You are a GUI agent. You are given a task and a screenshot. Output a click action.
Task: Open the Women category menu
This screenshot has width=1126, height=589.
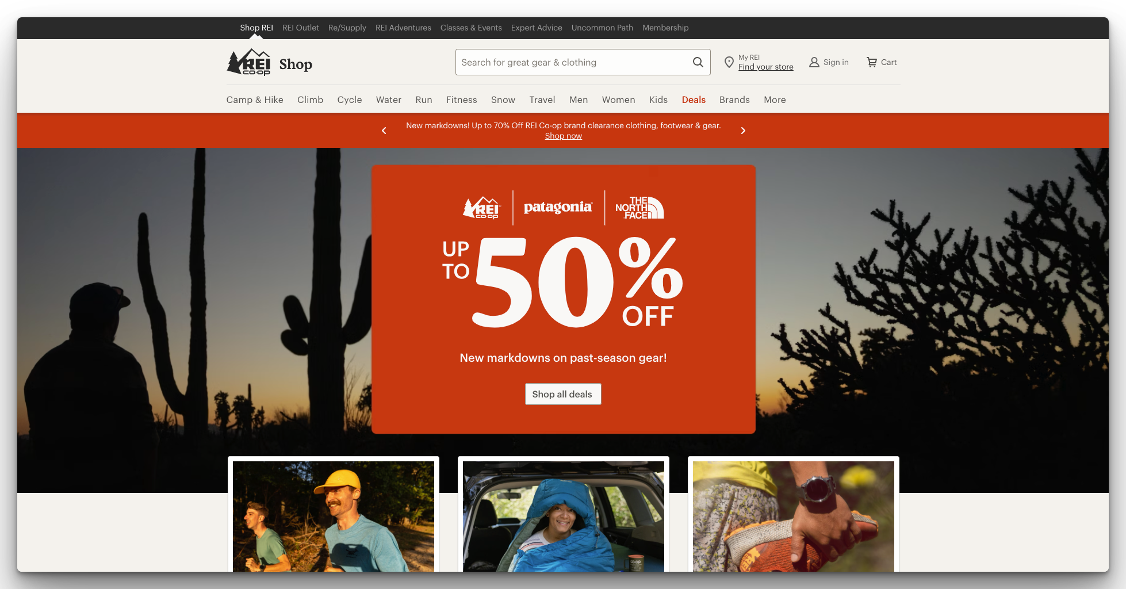pyautogui.click(x=619, y=100)
